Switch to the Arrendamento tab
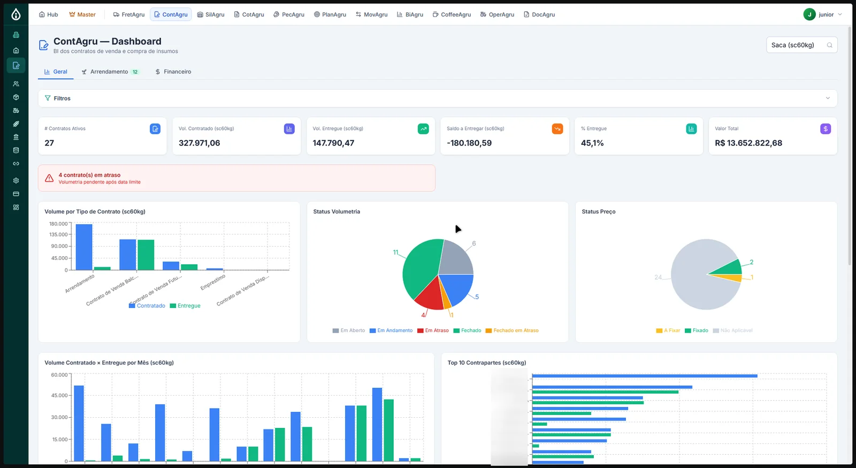Image resolution: width=856 pixels, height=468 pixels. click(x=110, y=72)
